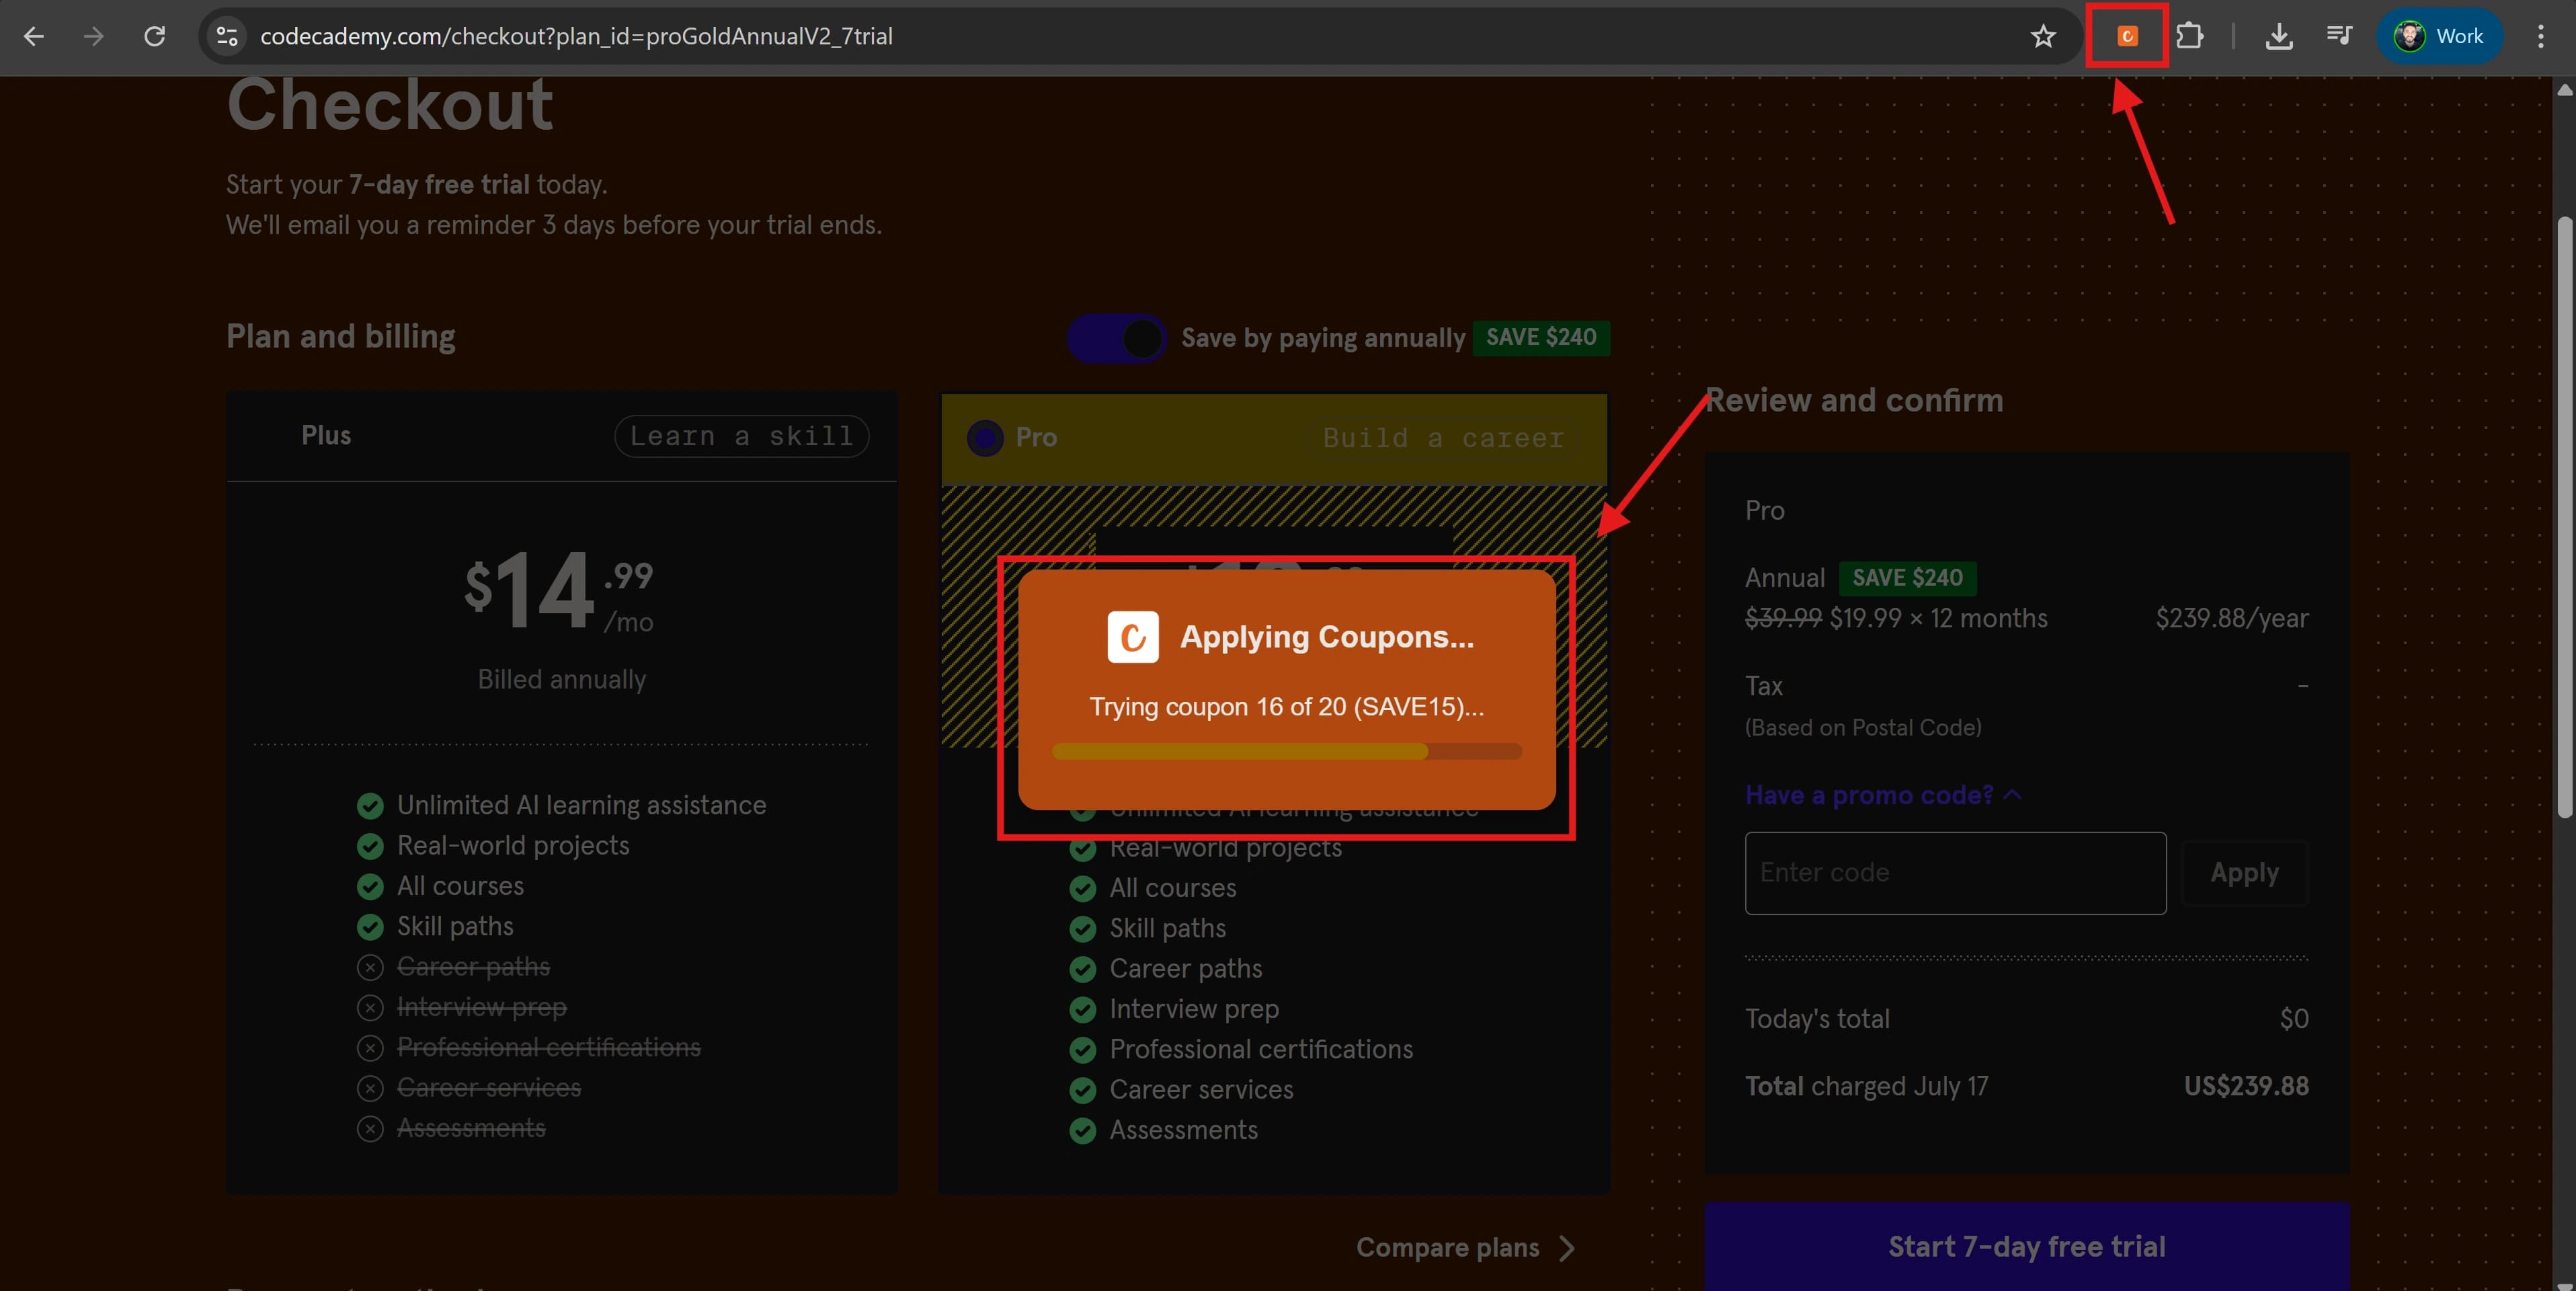
Task: Open the Chrome three-dot menu
Action: click(2541, 37)
